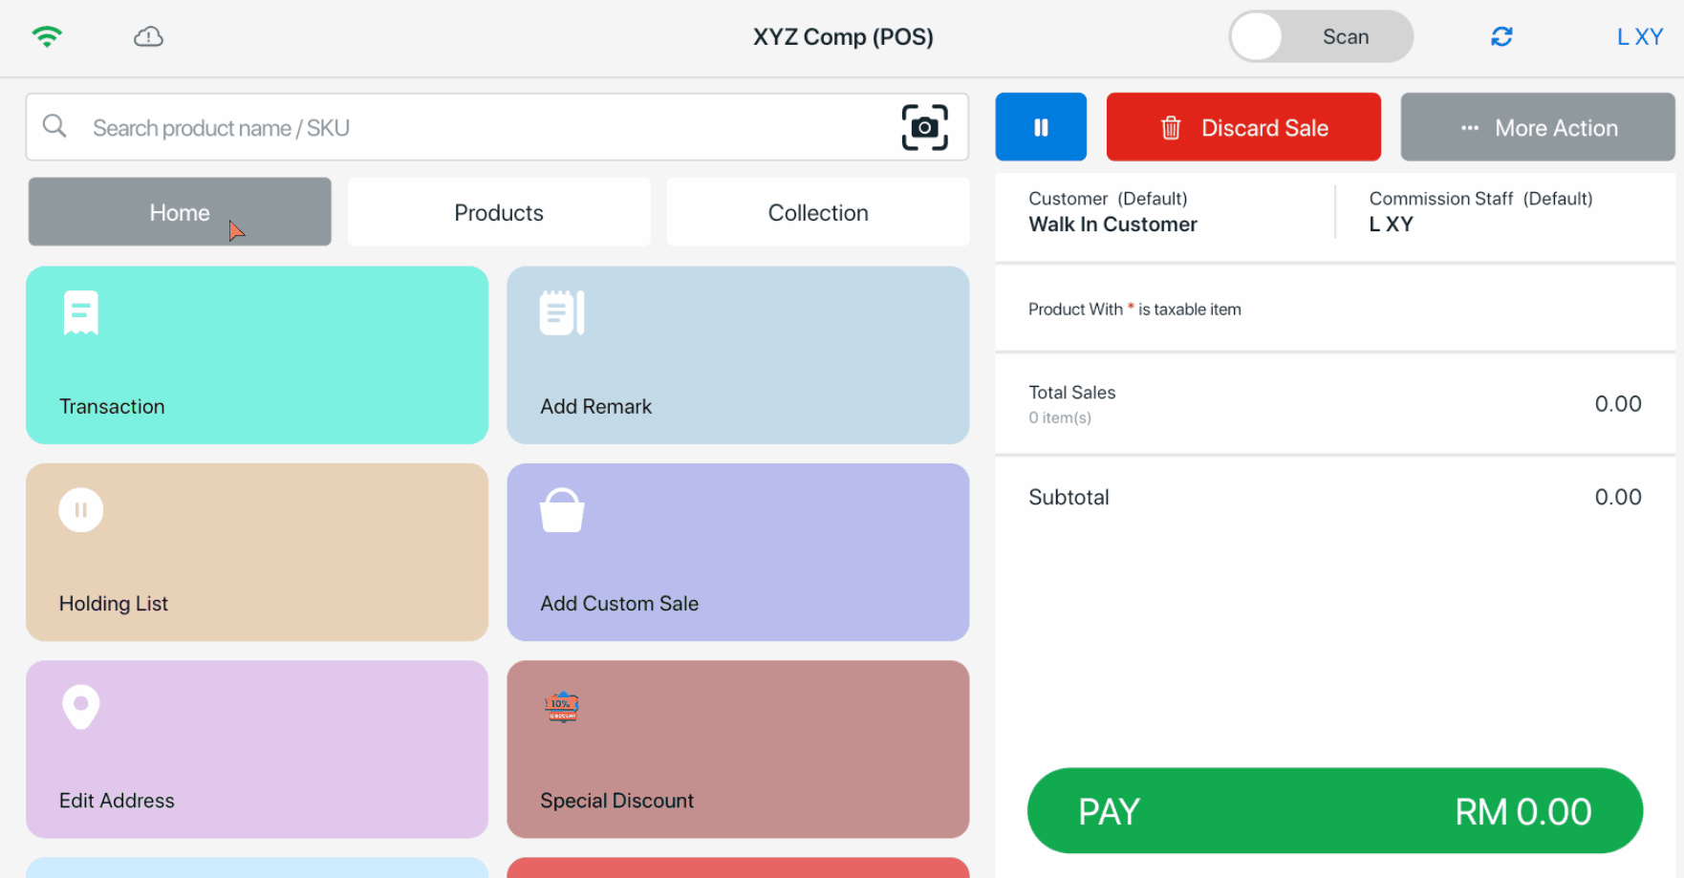Click the blue refresh sync icon
The height and width of the screenshot is (878, 1684).
click(1501, 36)
